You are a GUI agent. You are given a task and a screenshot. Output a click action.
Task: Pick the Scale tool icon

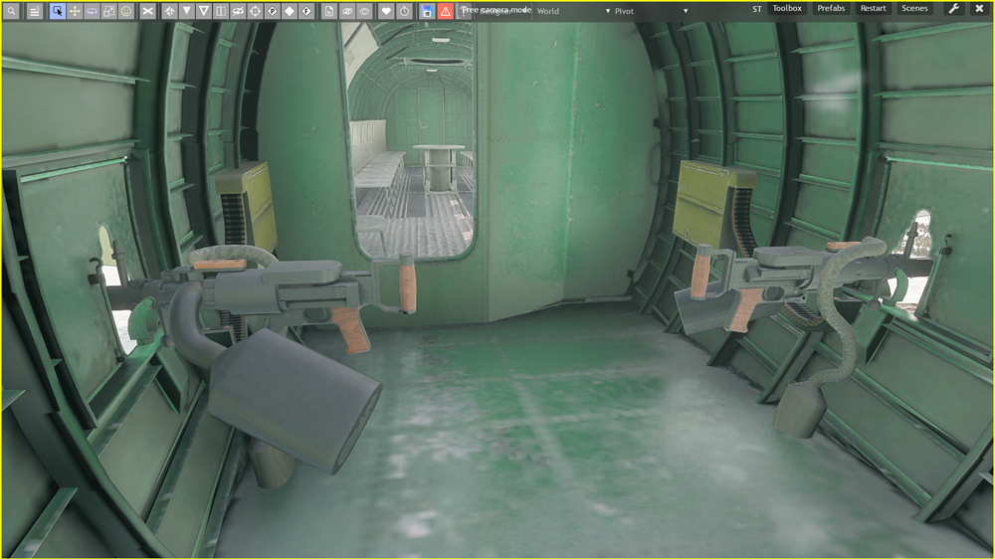pos(108,11)
